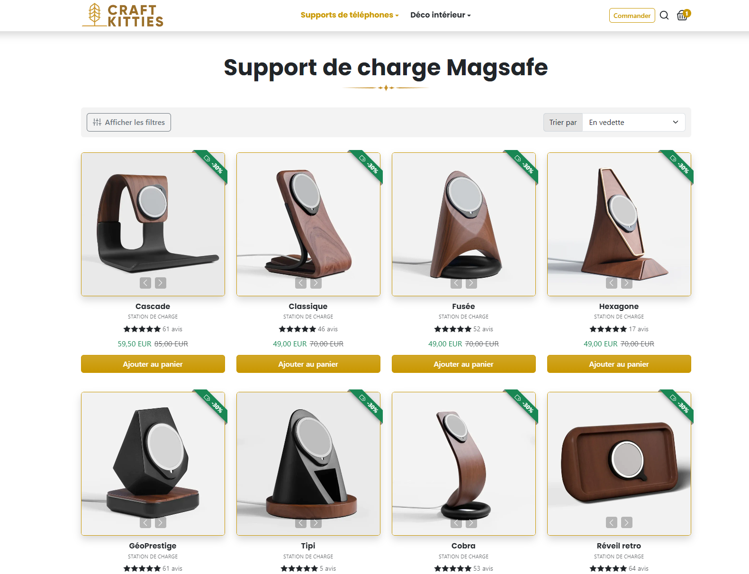Click the Craft Kitties logo
Viewport: 749px width, 574px height.
tap(123, 15)
